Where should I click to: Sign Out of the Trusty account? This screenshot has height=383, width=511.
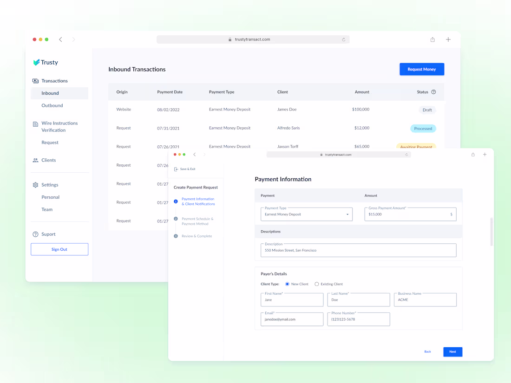coord(59,249)
